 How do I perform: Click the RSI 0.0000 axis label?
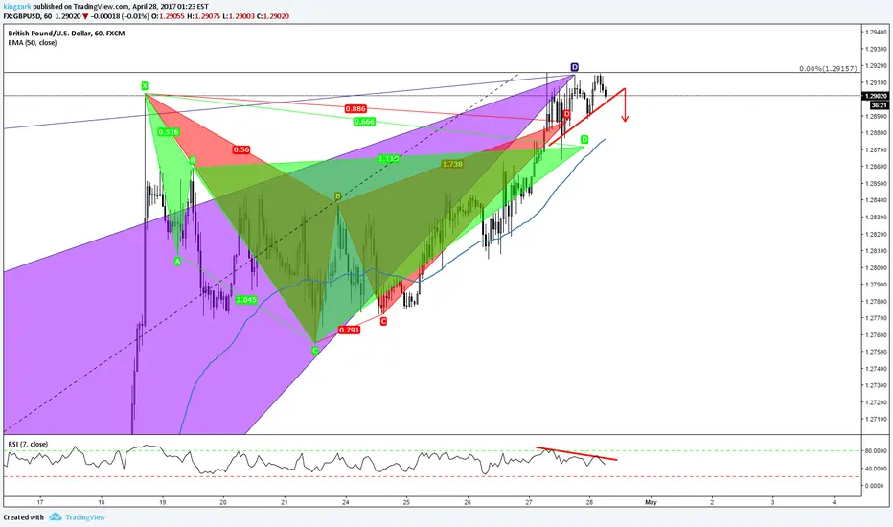874,486
